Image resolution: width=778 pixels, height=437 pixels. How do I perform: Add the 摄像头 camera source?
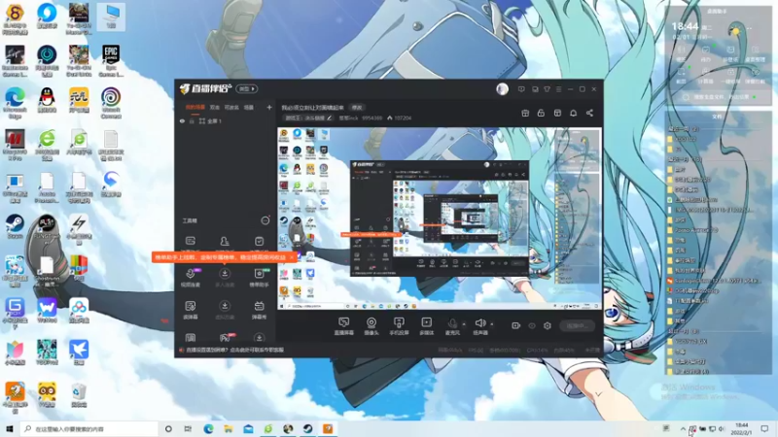(371, 326)
